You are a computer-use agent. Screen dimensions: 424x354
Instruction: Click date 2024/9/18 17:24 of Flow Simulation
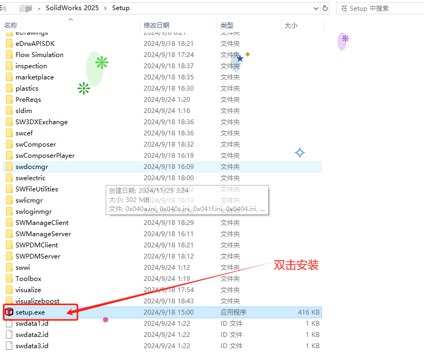pos(169,55)
